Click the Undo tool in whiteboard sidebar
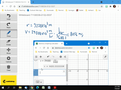The image size is (121, 90). coord(9,17)
